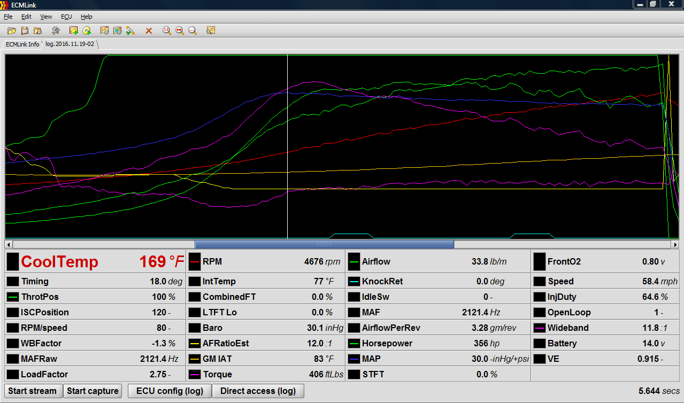Screen dimensions: 684x403
Task: Click the second folder icon in the toolbar
Action: pos(37,30)
